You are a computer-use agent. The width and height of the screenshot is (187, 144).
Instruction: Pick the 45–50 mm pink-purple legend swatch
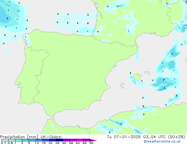click(x=87, y=140)
